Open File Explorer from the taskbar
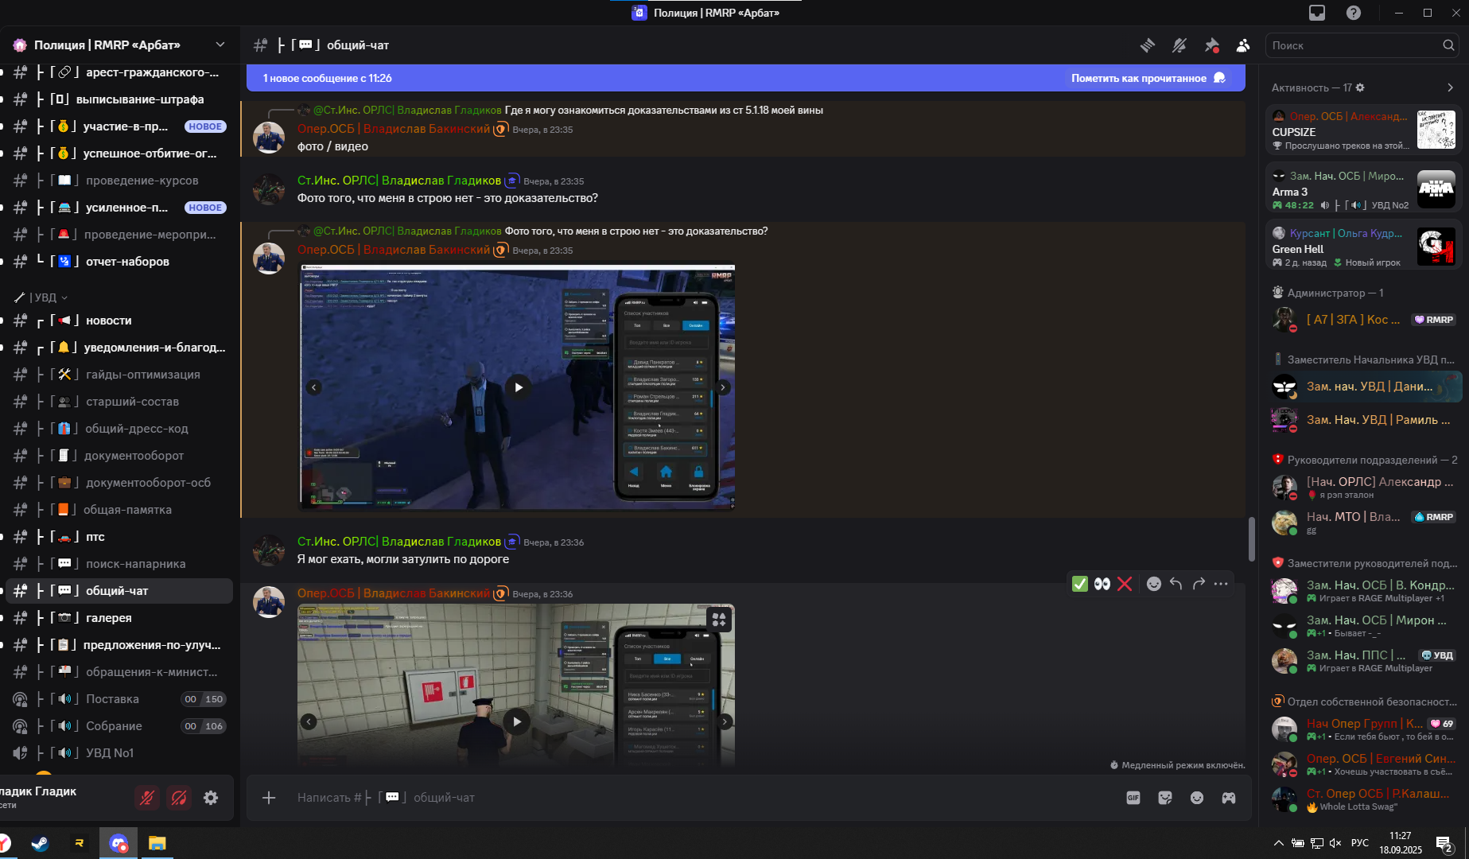Screen dimensions: 1469x859 pos(157,843)
